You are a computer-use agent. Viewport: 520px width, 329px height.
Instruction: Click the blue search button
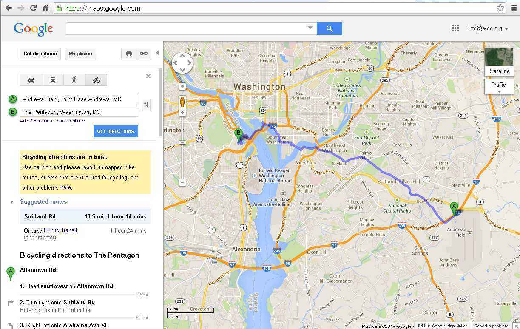click(330, 28)
